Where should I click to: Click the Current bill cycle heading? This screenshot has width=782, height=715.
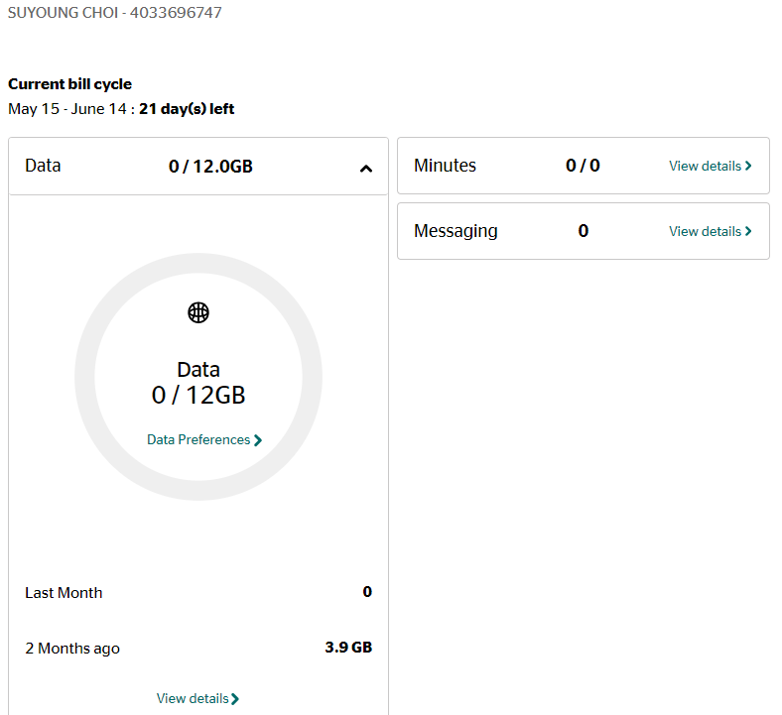coord(69,84)
